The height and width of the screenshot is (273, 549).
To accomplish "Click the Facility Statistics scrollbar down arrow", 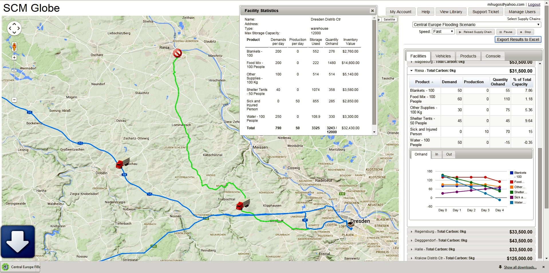I will click(x=374, y=132).
